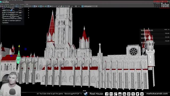The image size is (170, 96).
Task: Click the gamma value field
Action: 79,6
